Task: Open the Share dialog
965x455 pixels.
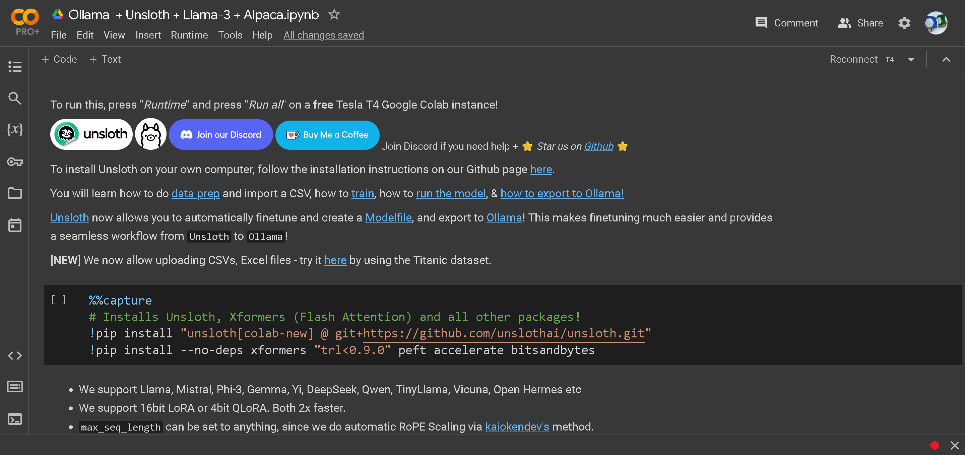Action: click(x=860, y=23)
